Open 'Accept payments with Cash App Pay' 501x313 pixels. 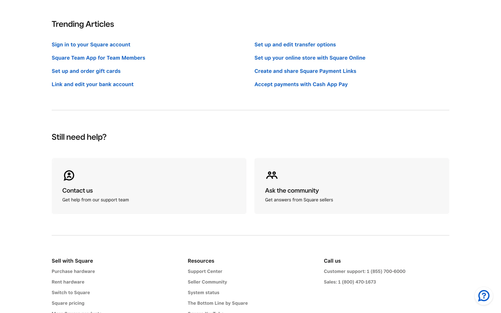[x=301, y=85]
